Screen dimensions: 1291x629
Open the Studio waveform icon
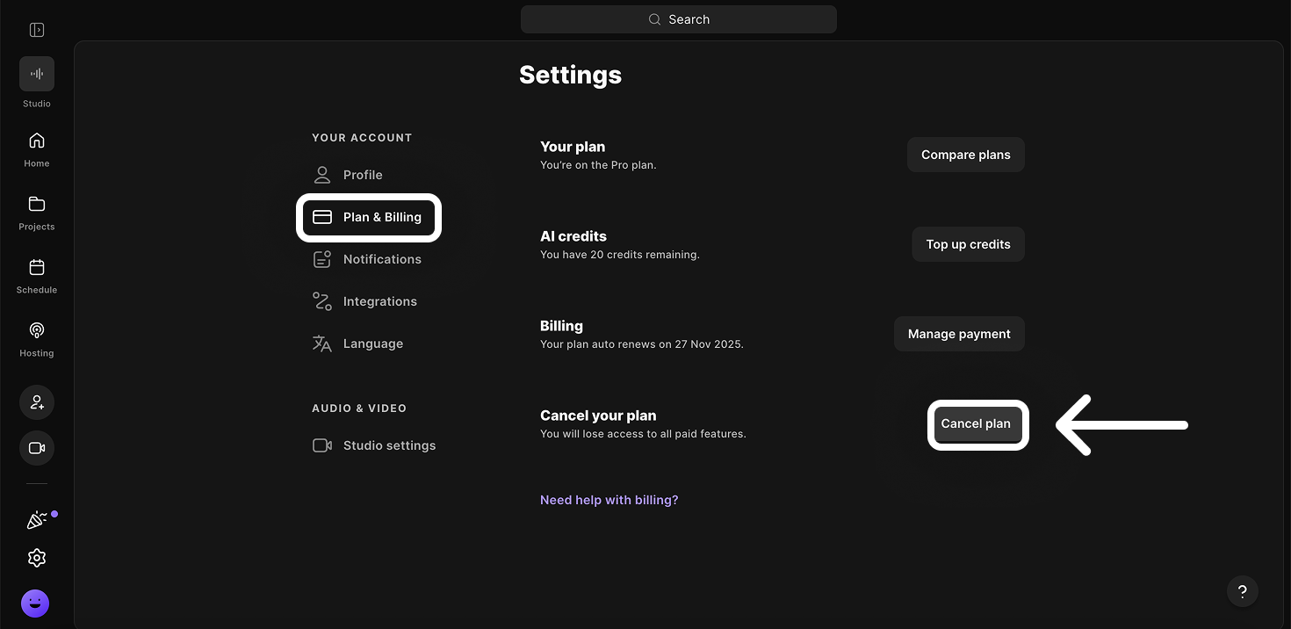pos(37,75)
